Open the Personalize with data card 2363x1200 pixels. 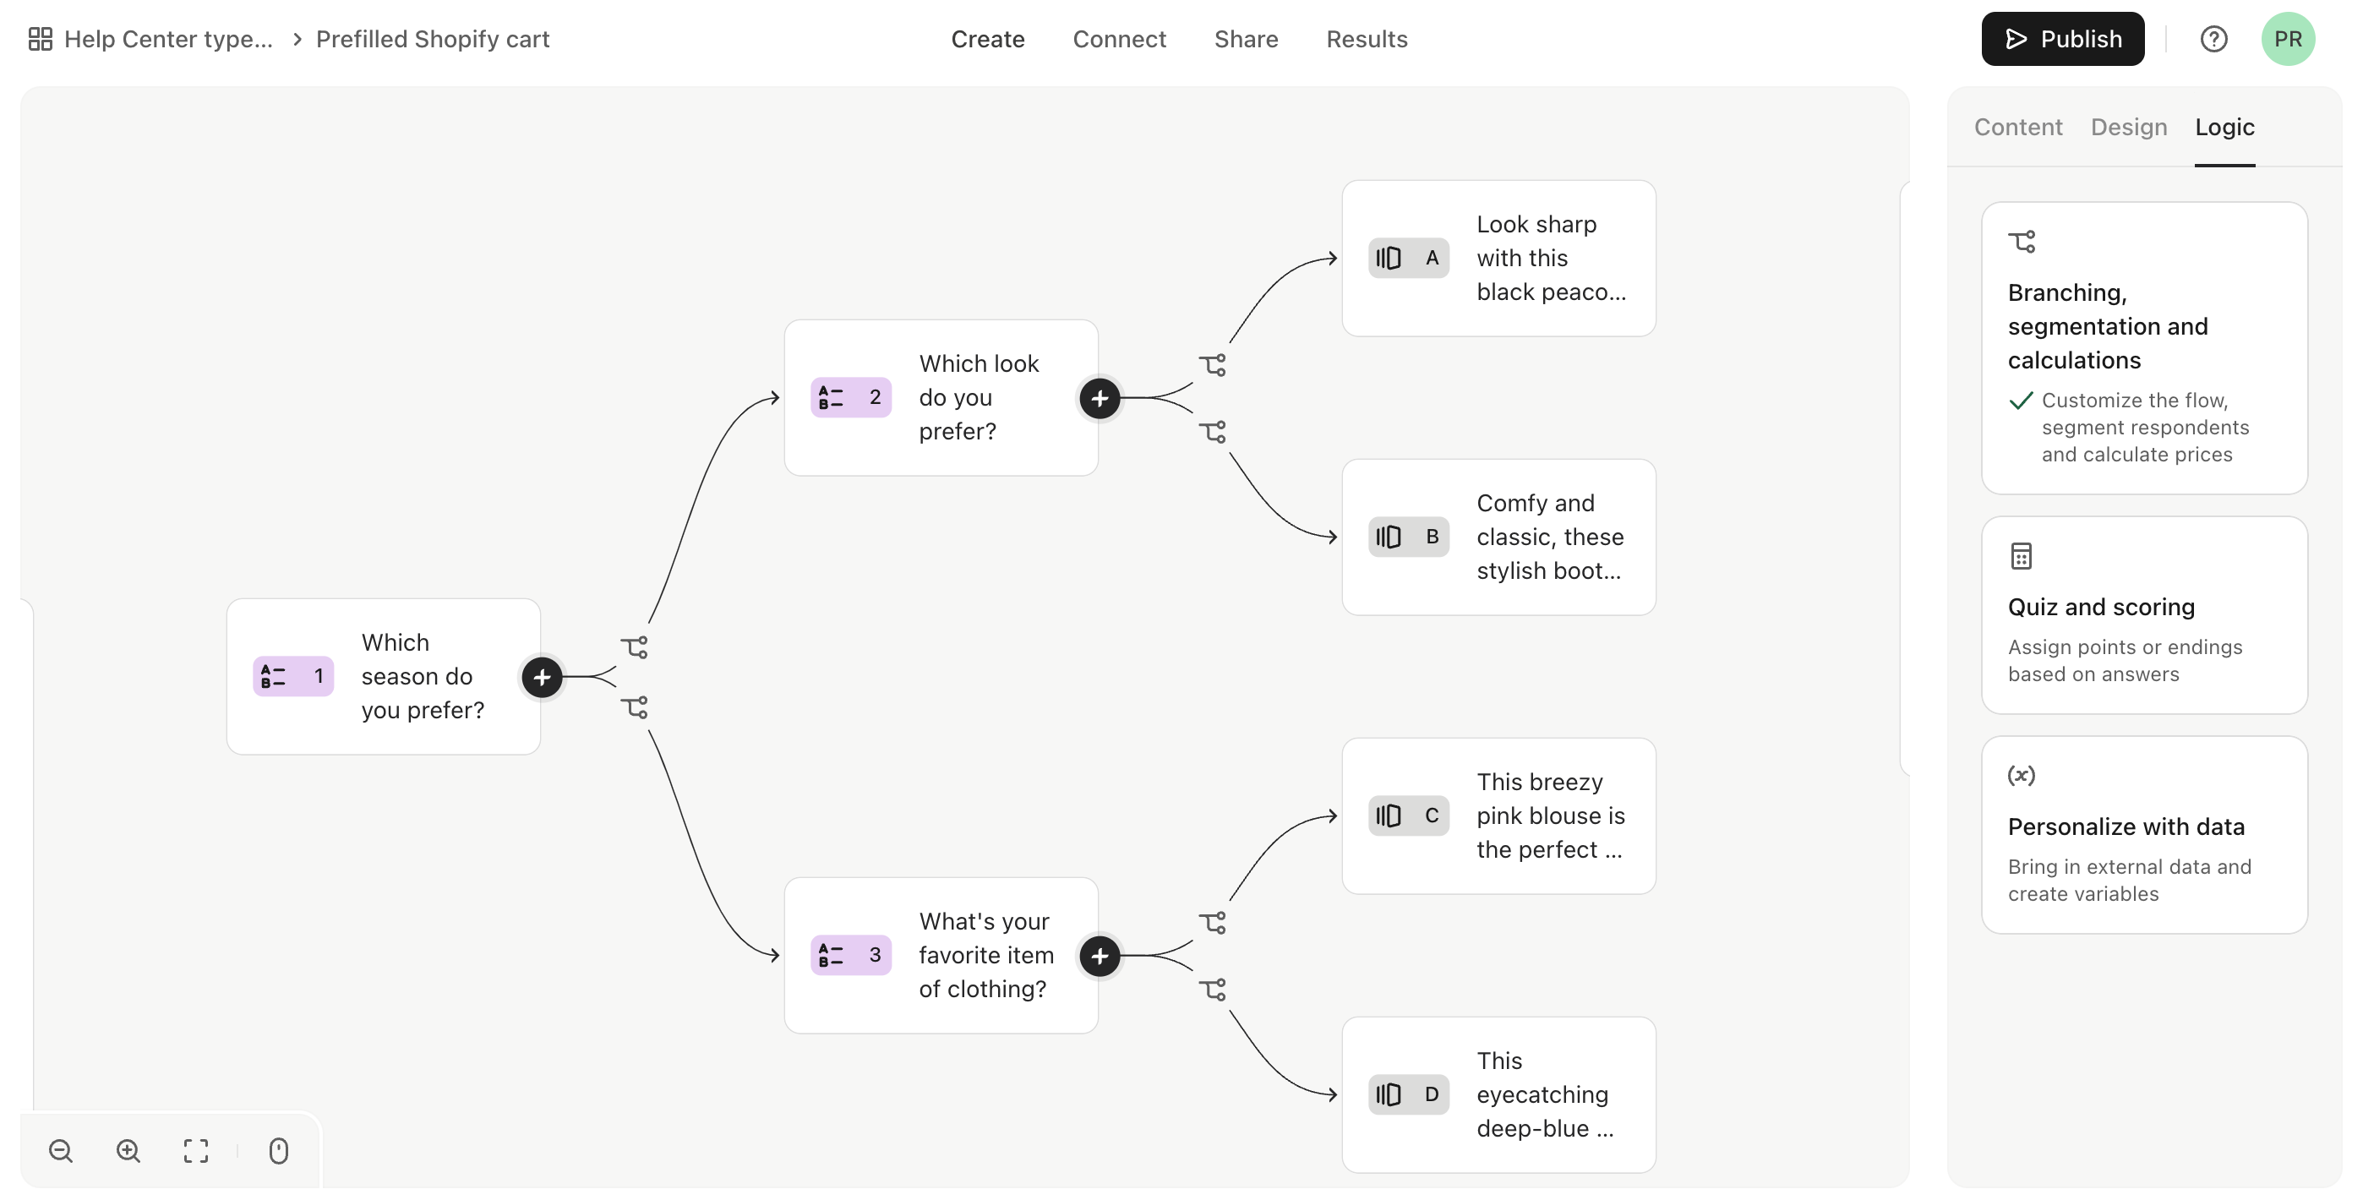(x=2144, y=835)
